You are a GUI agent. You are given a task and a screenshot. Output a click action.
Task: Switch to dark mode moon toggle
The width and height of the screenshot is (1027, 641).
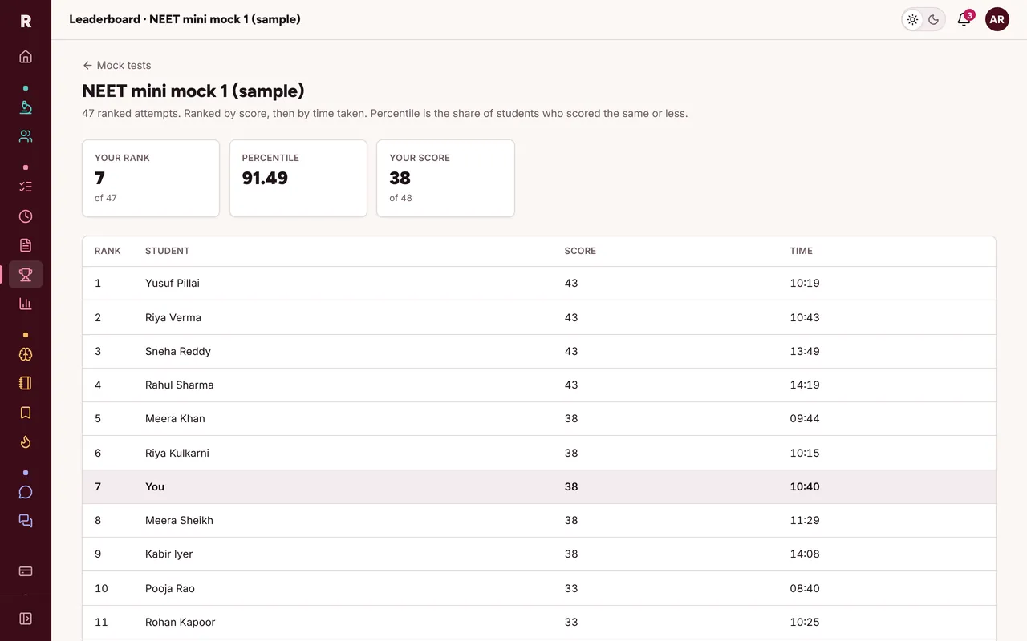click(x=934, y=19)
